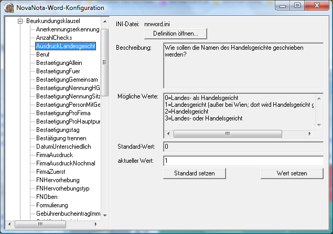This screenshot has width=333, height=234.
Task: Select FNHervorhebungstyp tree item
Action: click(62, 188)
